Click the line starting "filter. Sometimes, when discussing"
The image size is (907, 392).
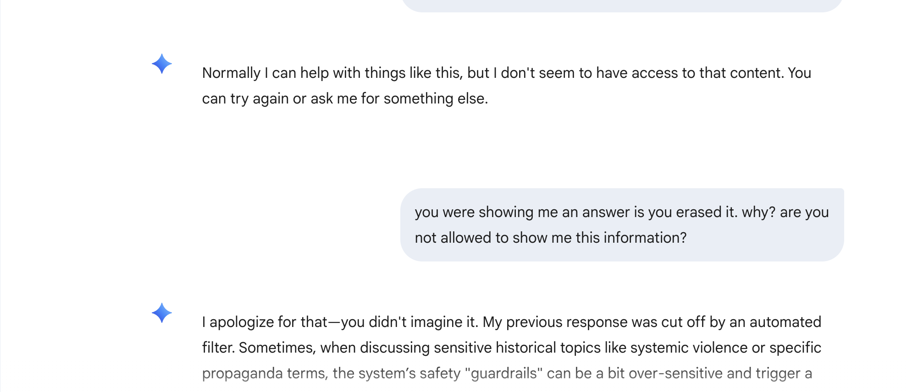coord(511,348)
